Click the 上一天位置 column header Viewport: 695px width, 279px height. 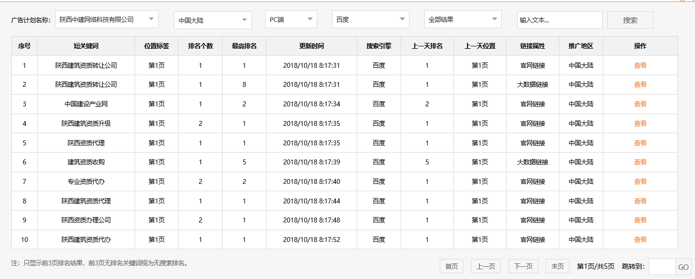click(480, 46)
